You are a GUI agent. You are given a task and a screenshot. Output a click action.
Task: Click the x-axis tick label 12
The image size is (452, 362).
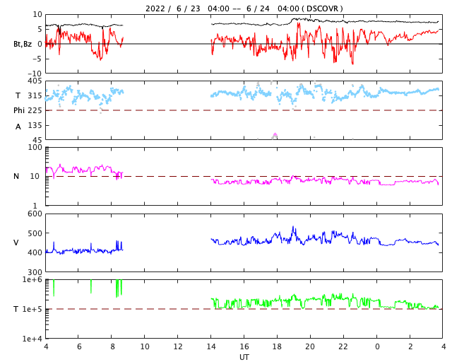pyautogui.click(x=178, y=346)
